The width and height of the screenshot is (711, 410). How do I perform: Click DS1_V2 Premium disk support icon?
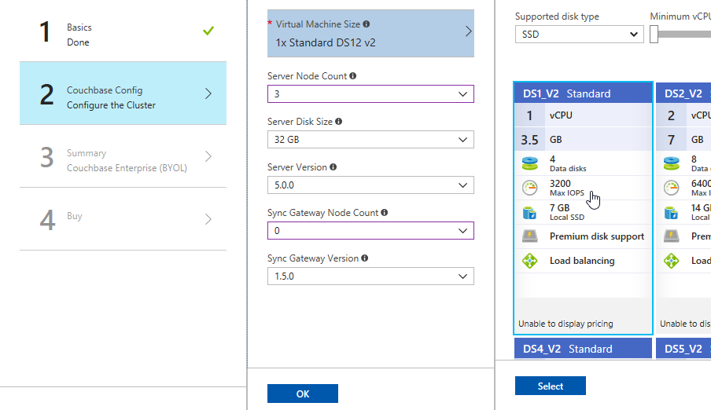529,236
